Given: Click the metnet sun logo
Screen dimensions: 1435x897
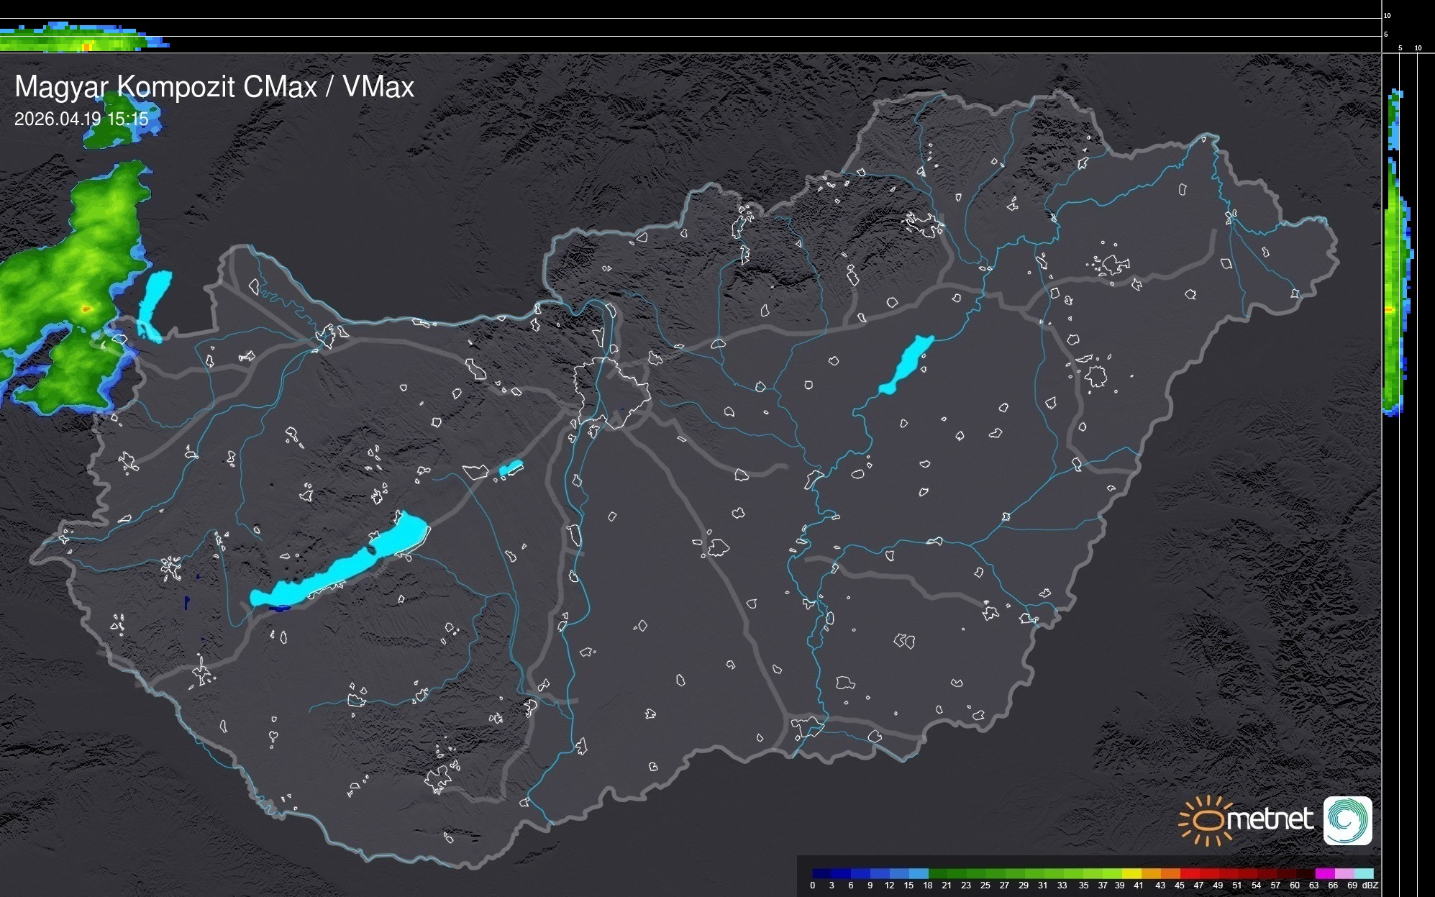Looking at the screenshot, I should coord(1207,820).
